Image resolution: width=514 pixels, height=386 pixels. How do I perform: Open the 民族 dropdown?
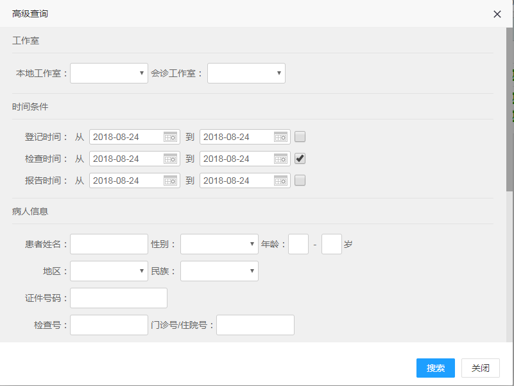click(x=219, y=271)
